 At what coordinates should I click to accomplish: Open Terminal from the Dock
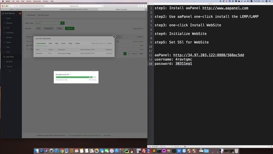[x=159, y=151]
